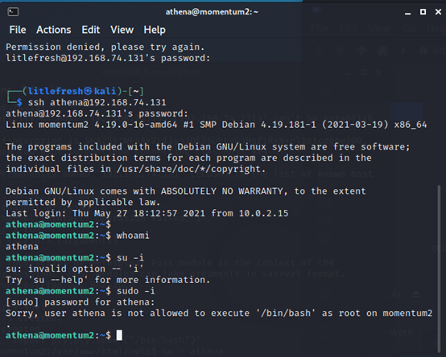The image size is (446, 357).
Task: Click the 'Last login: Thu May 27' line
Action: click(147, 213)
